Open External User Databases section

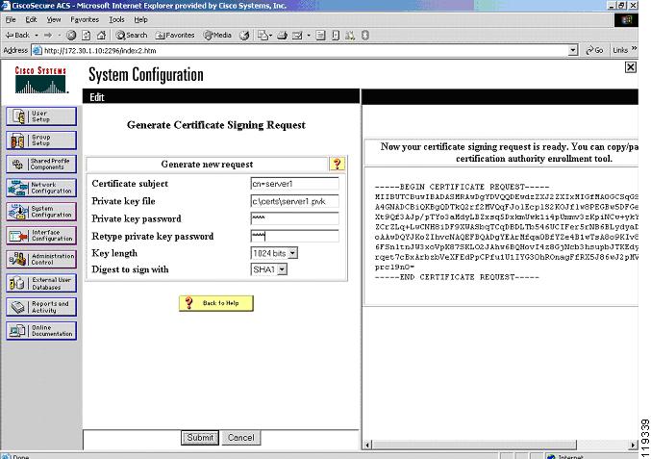41,283
